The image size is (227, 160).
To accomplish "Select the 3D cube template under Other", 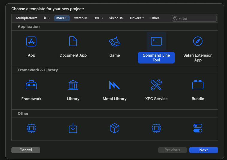I will [114, 128].
